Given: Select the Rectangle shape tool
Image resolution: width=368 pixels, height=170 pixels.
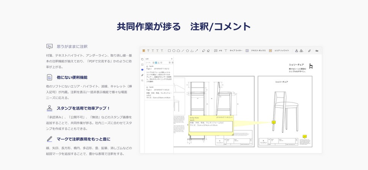Looking at the screenshot, I should point(170,50).
